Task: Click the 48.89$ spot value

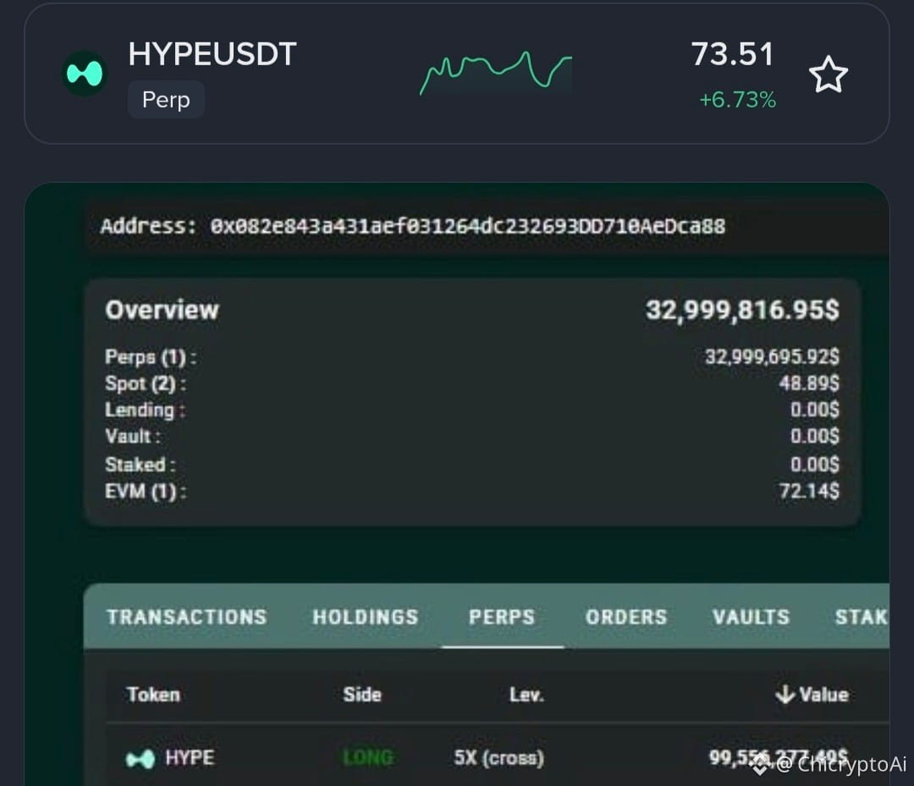Action: click(x=809, y=382)
